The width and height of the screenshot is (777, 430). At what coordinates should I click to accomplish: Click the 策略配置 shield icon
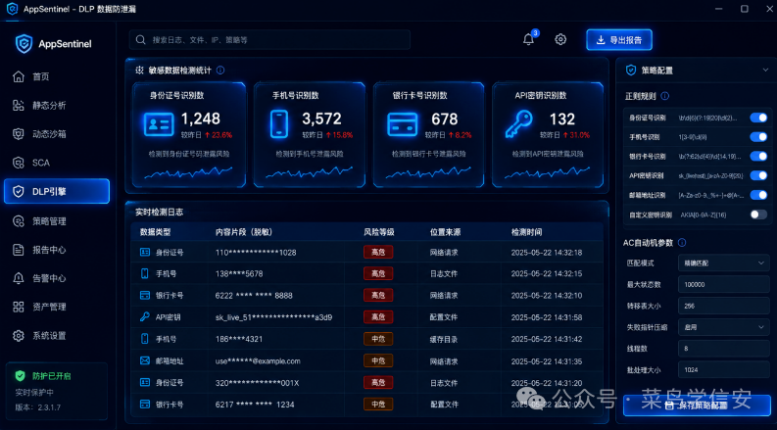click(631, 71)
